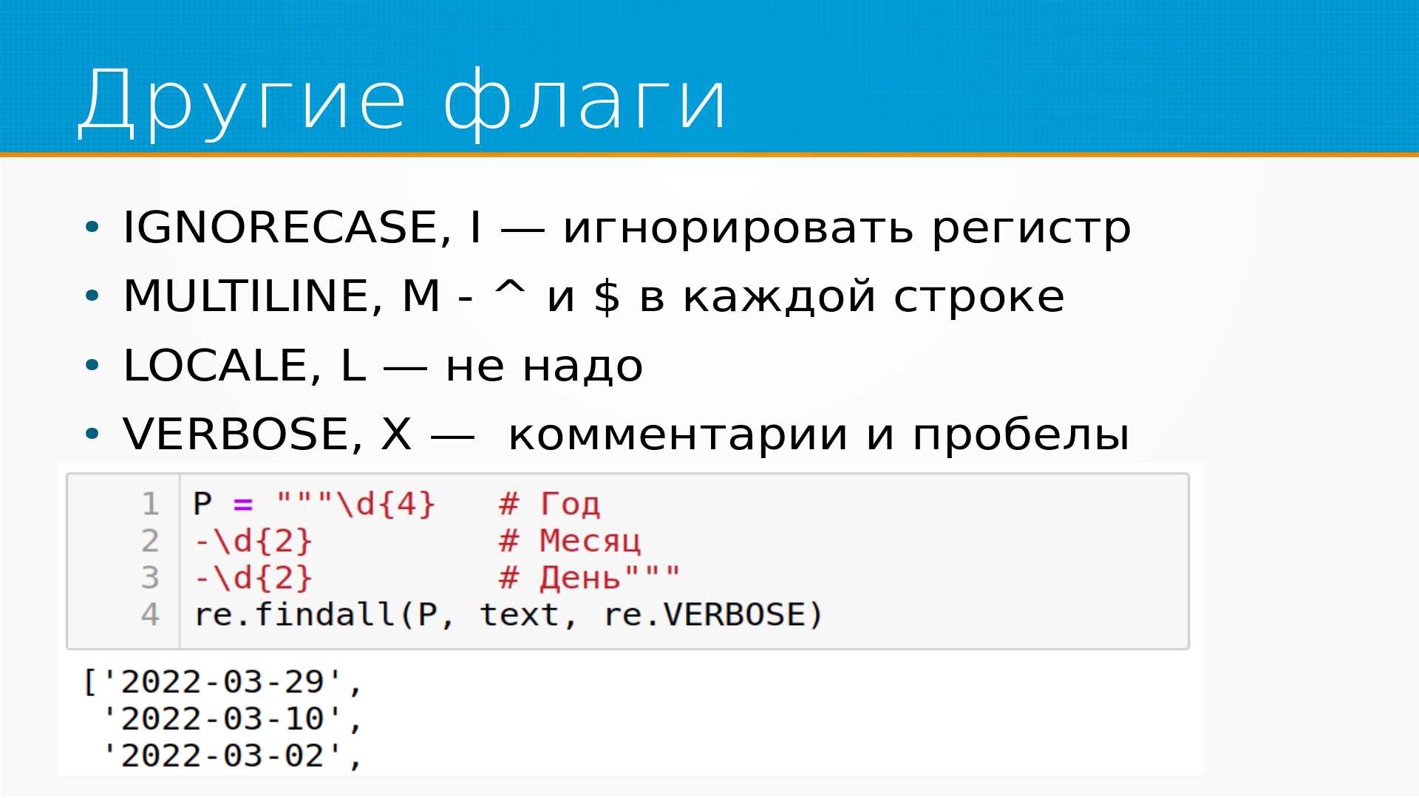Click the bullet dot before MULTILINE

click(92, 297)
